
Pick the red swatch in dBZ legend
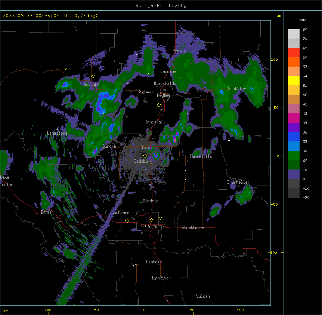coord(294,52)
